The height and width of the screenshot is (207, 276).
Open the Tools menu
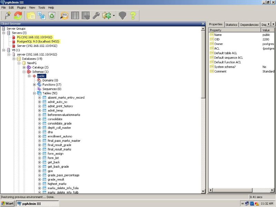[42, 7]
